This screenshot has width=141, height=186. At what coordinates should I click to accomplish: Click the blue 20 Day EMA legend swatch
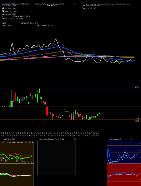tap(3, 5)
